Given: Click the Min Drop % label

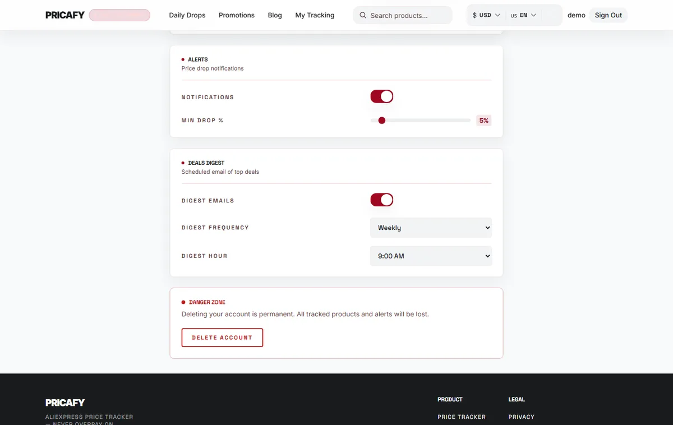Looking at the screenshot, I should click(202, 121).
